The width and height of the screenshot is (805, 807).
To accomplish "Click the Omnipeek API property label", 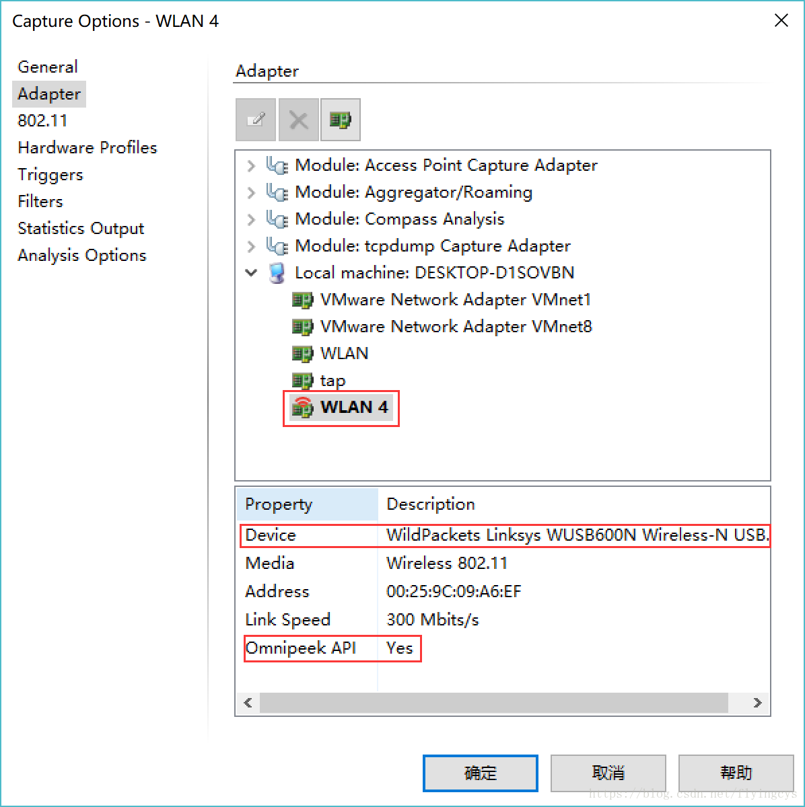I will 301,648.
